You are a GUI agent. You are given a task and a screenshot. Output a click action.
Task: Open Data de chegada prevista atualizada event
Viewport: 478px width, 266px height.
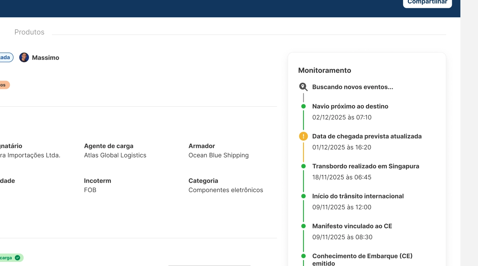(x=367, y=136)
